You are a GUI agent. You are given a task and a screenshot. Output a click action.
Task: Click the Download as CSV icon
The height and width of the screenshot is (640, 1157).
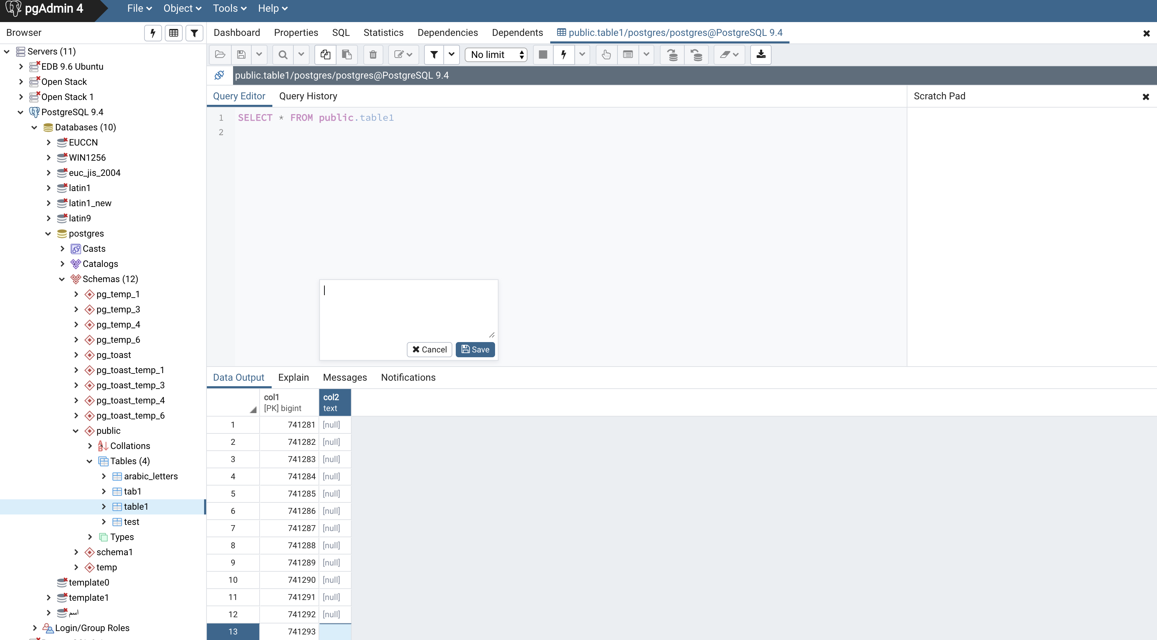[761, 55]
